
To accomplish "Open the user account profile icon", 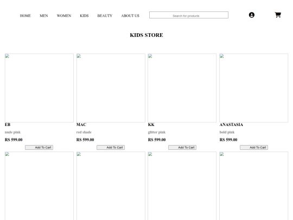I will (252, 15).
